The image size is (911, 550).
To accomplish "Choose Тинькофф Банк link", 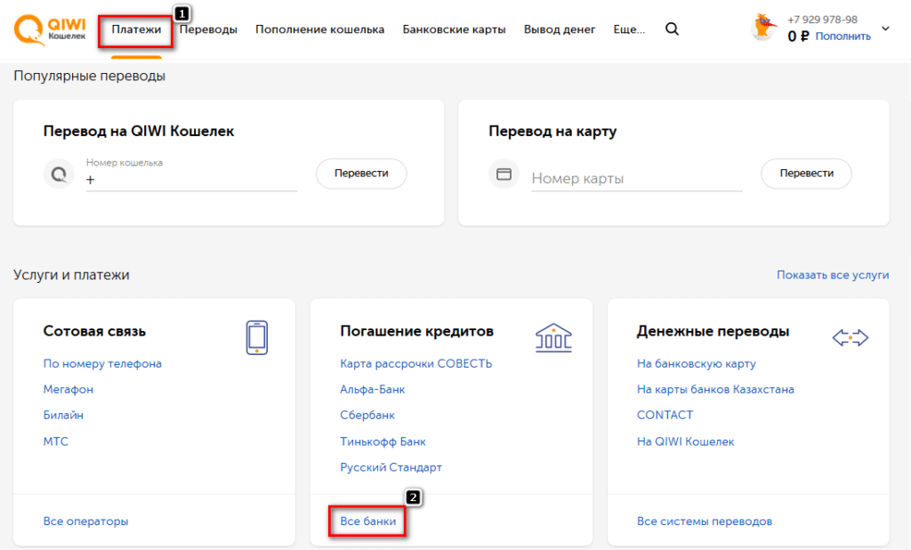I will pyautogui.click(x=383, y=441).
